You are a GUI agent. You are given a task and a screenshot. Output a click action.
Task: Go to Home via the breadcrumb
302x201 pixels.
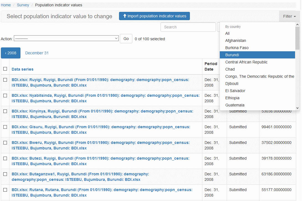[6, 5]
